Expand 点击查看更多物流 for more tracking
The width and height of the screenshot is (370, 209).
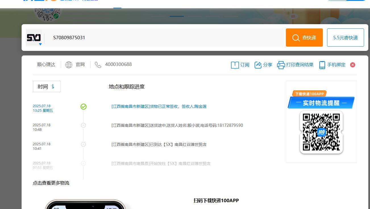click(x=51, y=183)
